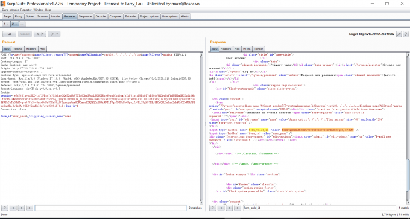Image resolution: width=410 pixels, height=219 pixels.
Task: Click the '0 matches' label
Action: [195, 208]
